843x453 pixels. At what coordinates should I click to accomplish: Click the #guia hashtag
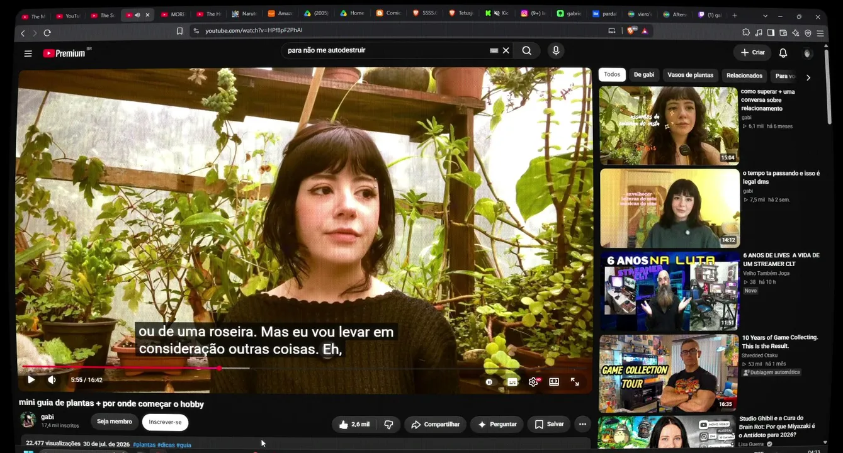184,445
